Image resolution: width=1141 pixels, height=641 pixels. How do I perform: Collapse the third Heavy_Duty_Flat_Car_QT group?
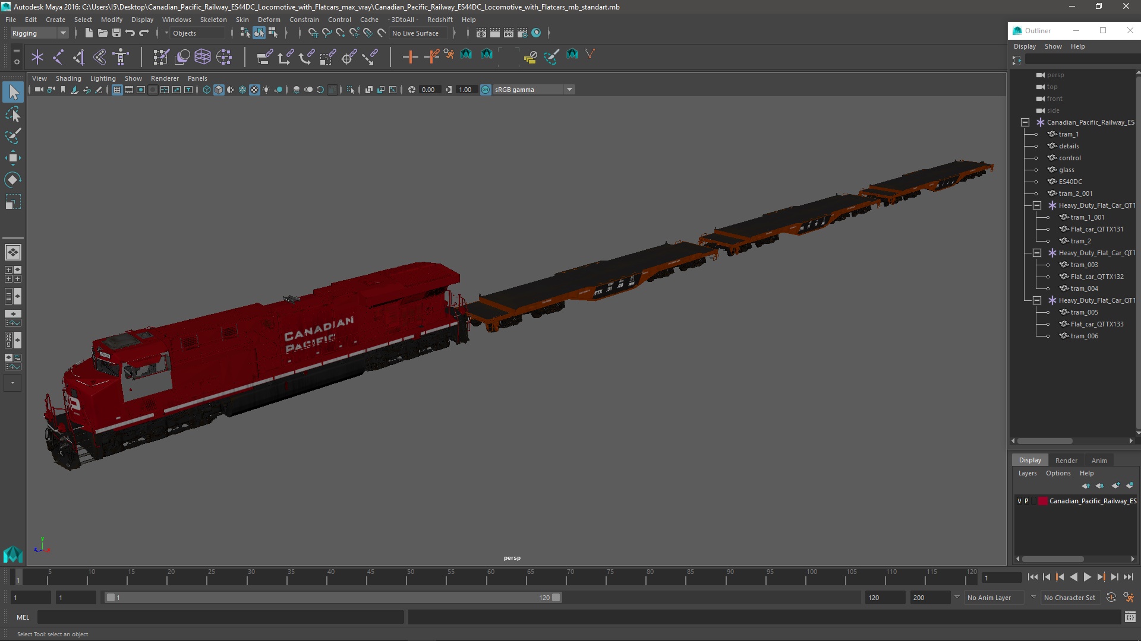click(1037, 300)
